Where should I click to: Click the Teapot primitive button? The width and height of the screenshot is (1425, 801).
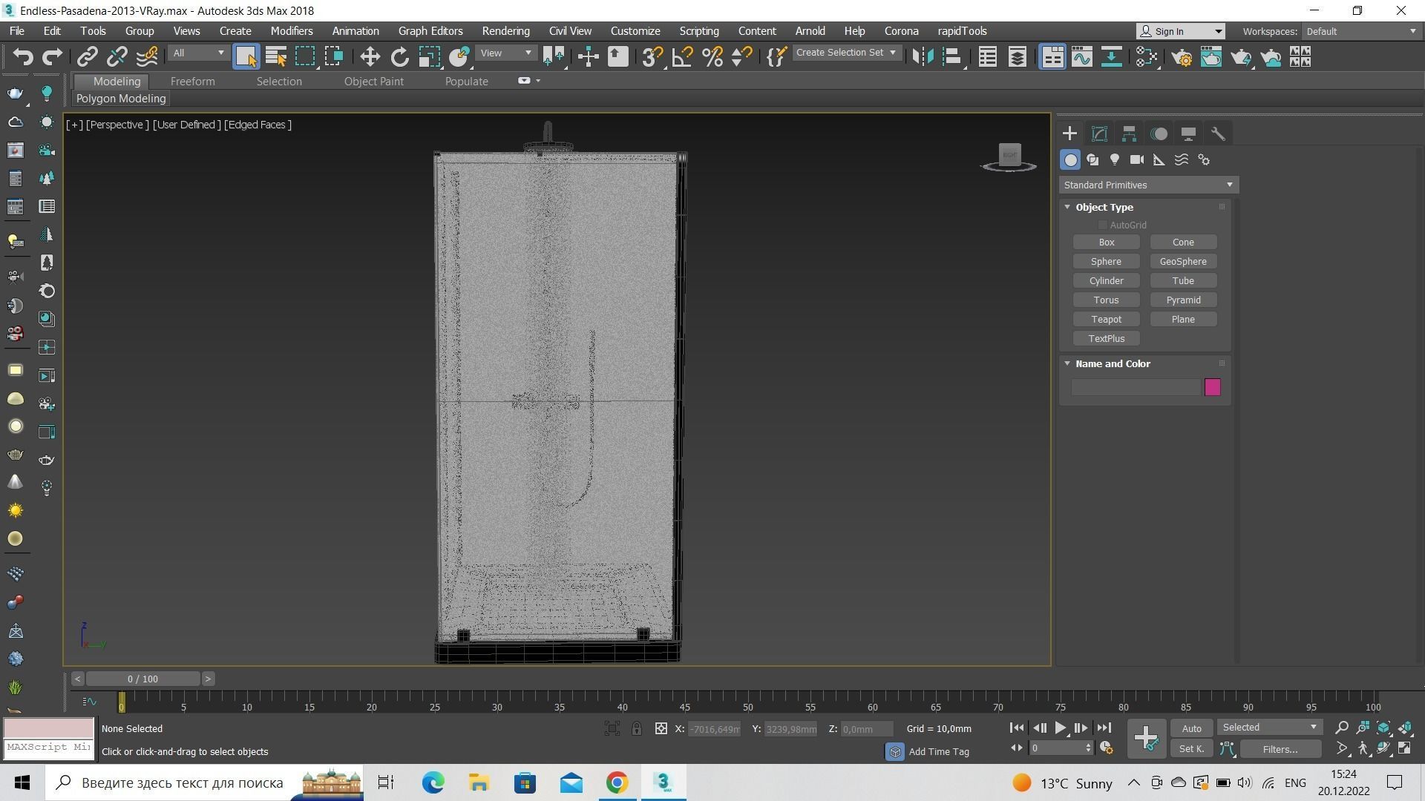tap(1106, 320)
